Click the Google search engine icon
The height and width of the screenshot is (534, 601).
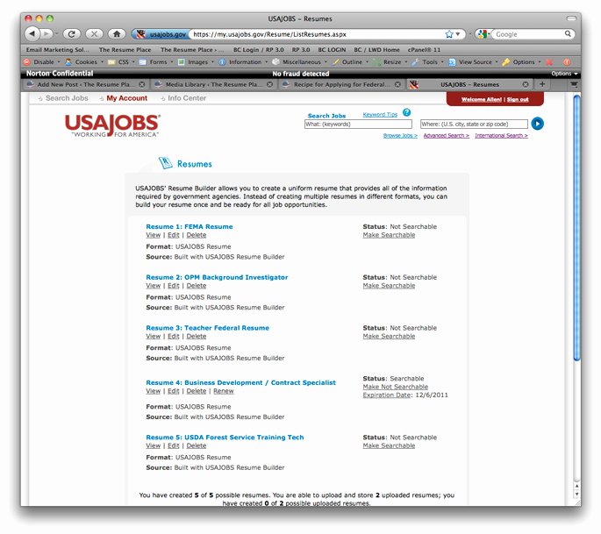[x=483, y=34]
